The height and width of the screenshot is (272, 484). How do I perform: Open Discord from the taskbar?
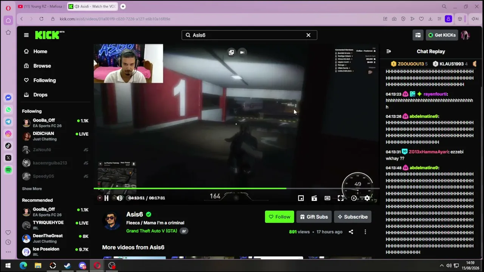pyautogui.click(x=82, y=266)
